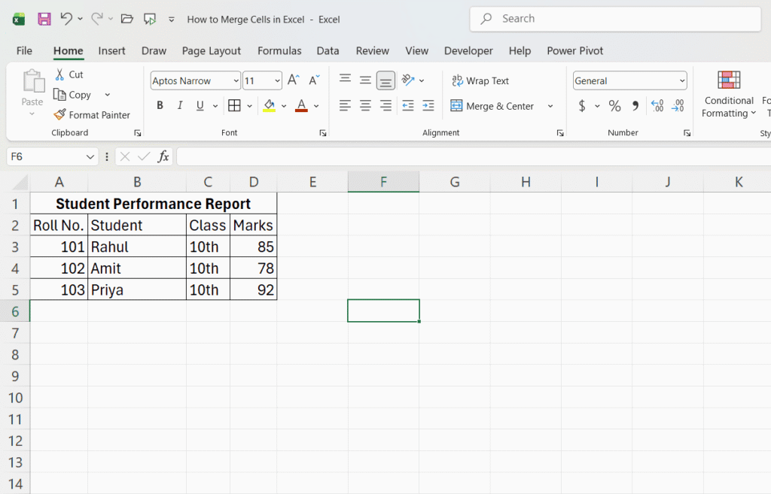Select the Student Performance Report merged cell
The width and height of the screenshot is (771, 494).
[154, 203]
